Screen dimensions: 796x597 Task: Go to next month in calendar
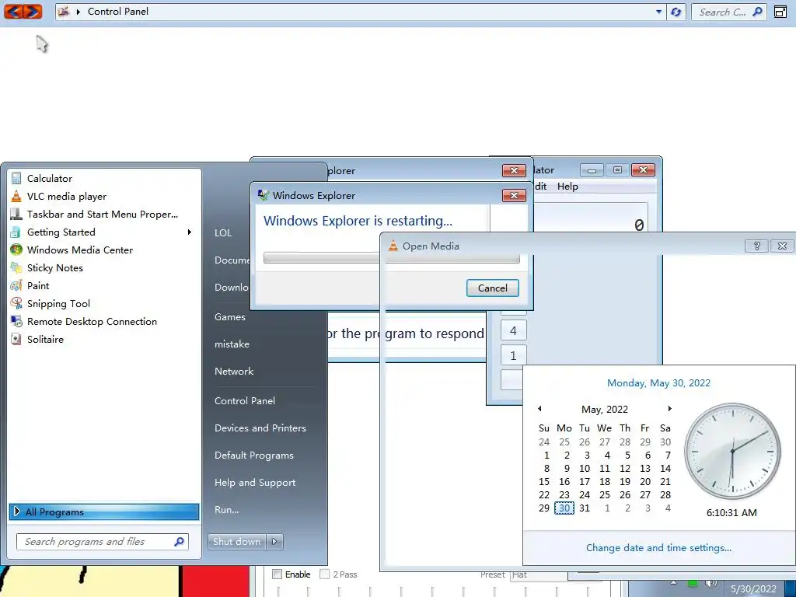[x=669, y=409]
